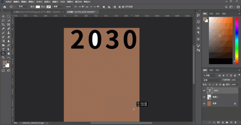
Task: Hide the ellipse shape layer
Action: click(204, 97)
